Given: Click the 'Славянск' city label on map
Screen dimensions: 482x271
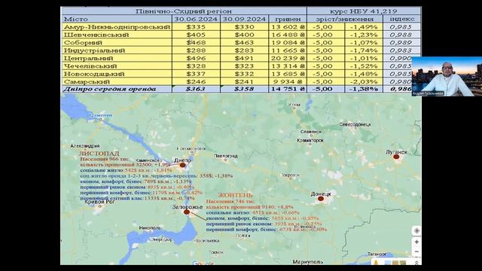Looking at the screenshot, I should 311,132.
